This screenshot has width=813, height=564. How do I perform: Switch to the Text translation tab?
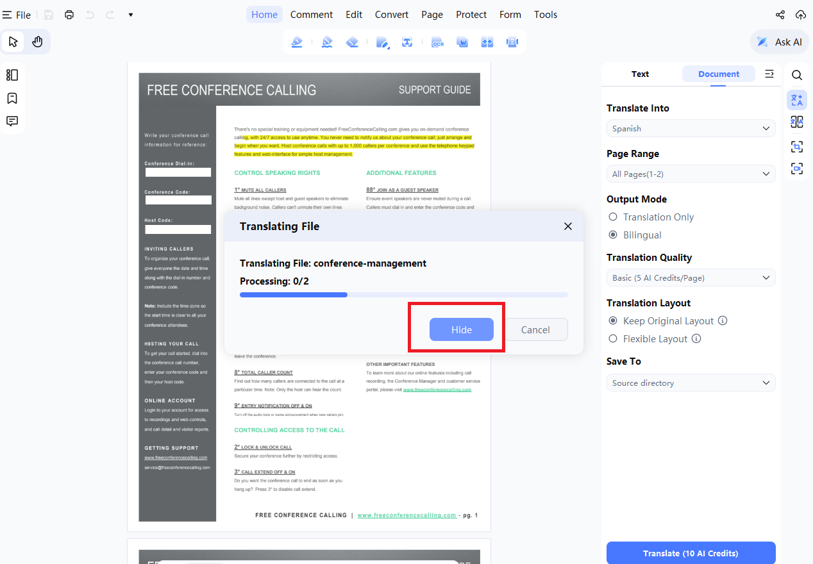(640, 74)
